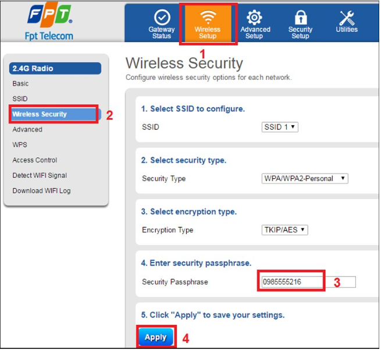This screenshot has height=350, width=381.
Task: Open Advanced Setup gear icon
Action: click(255, 17)
